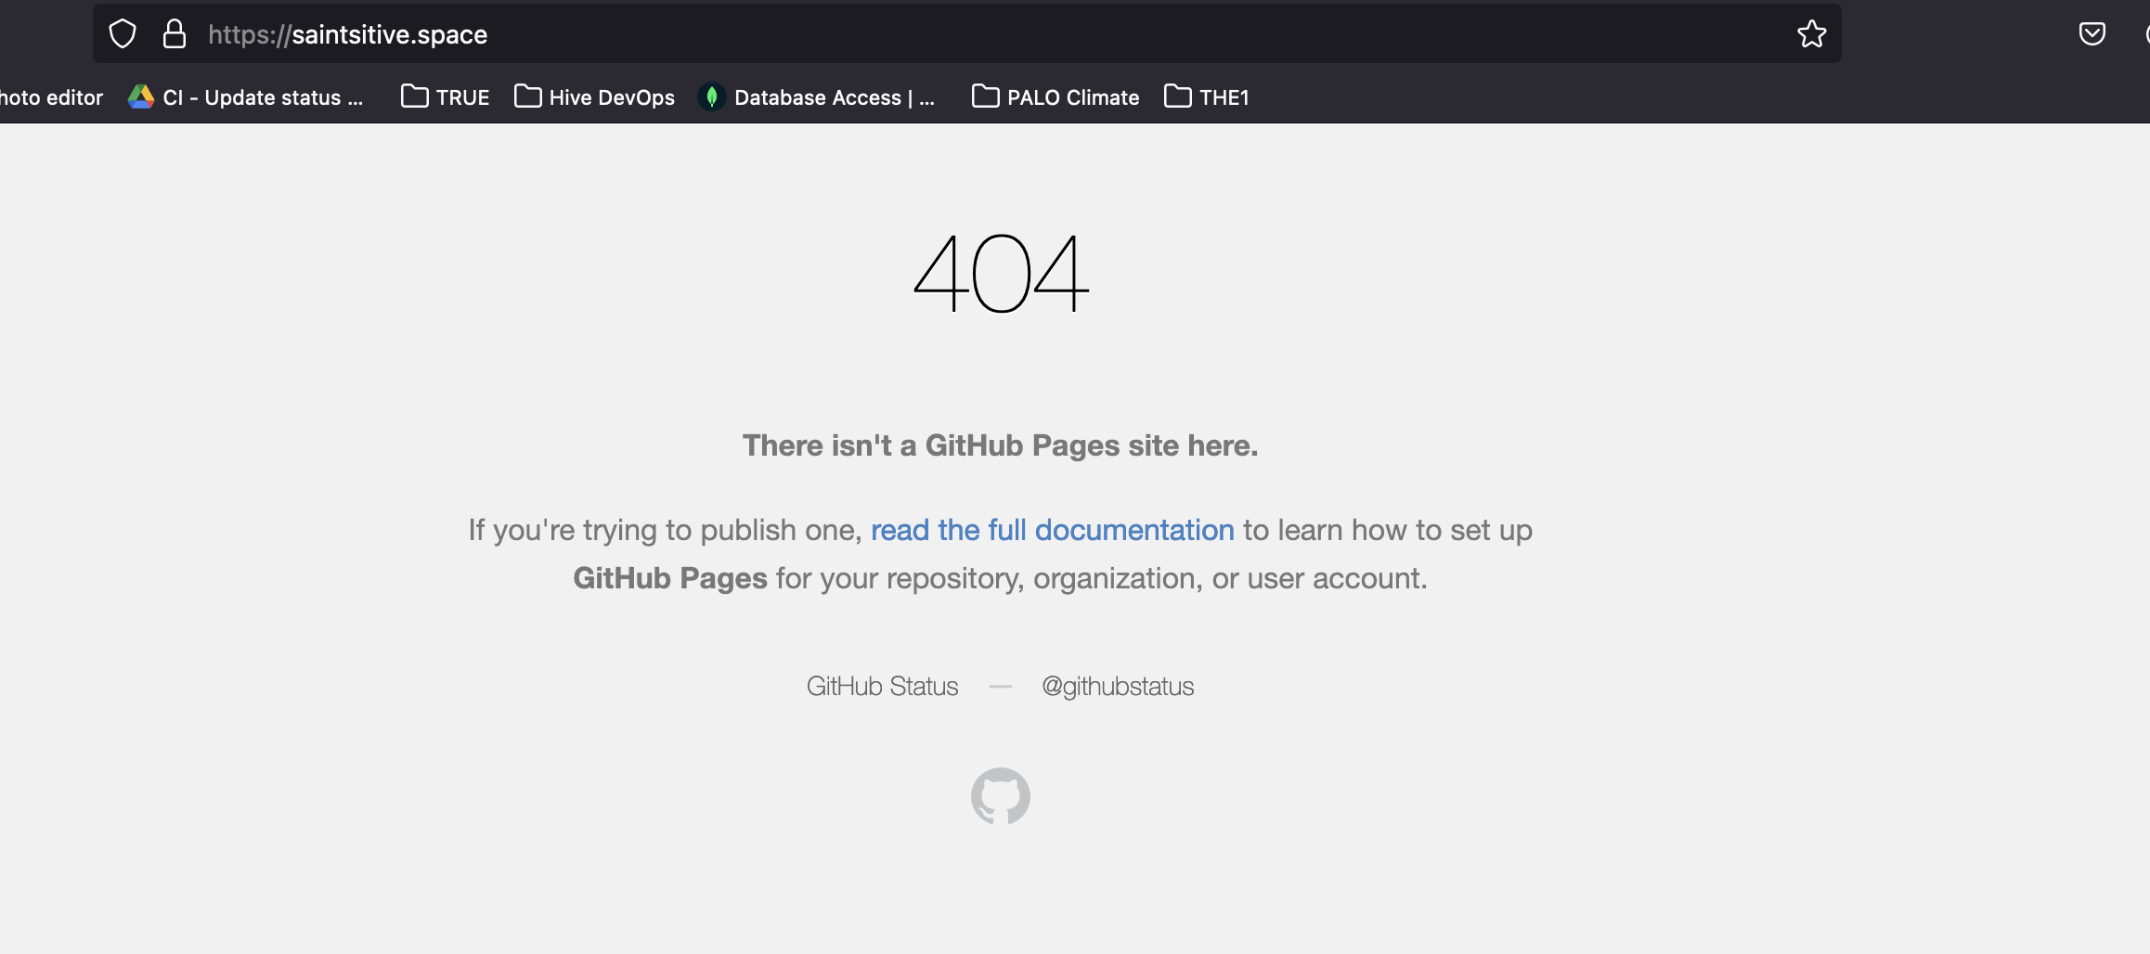The image size is (2150, 954).
Task: Visit the @githubstatus link
Action: [1118, 686]
